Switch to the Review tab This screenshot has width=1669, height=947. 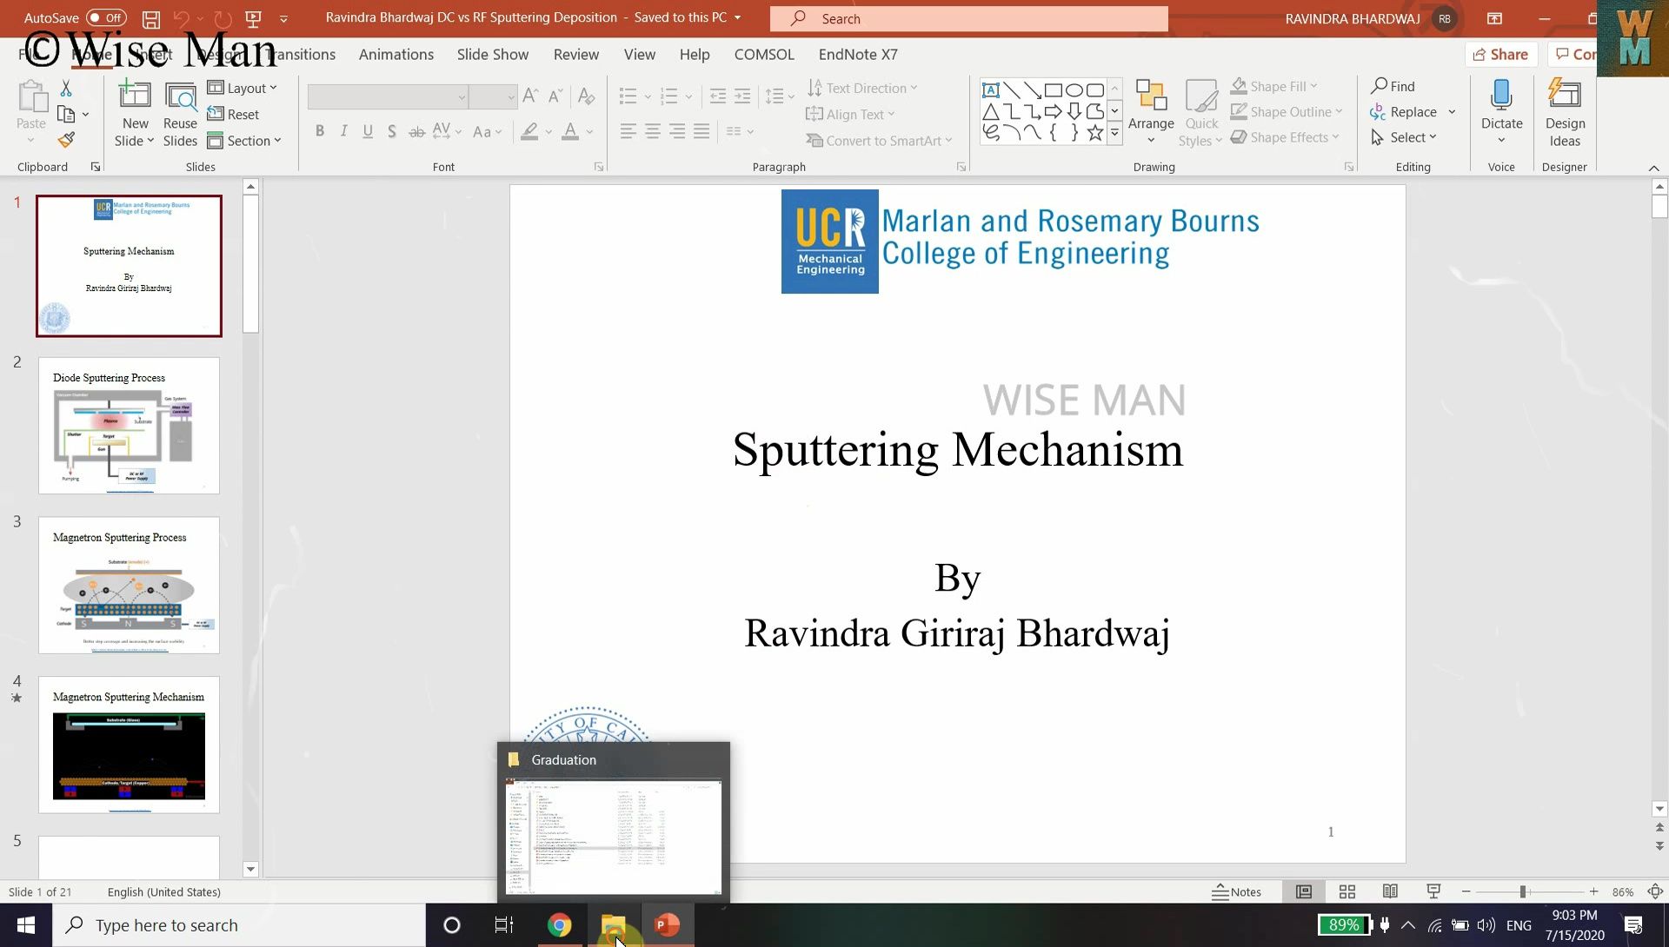(x=576, y=54)
